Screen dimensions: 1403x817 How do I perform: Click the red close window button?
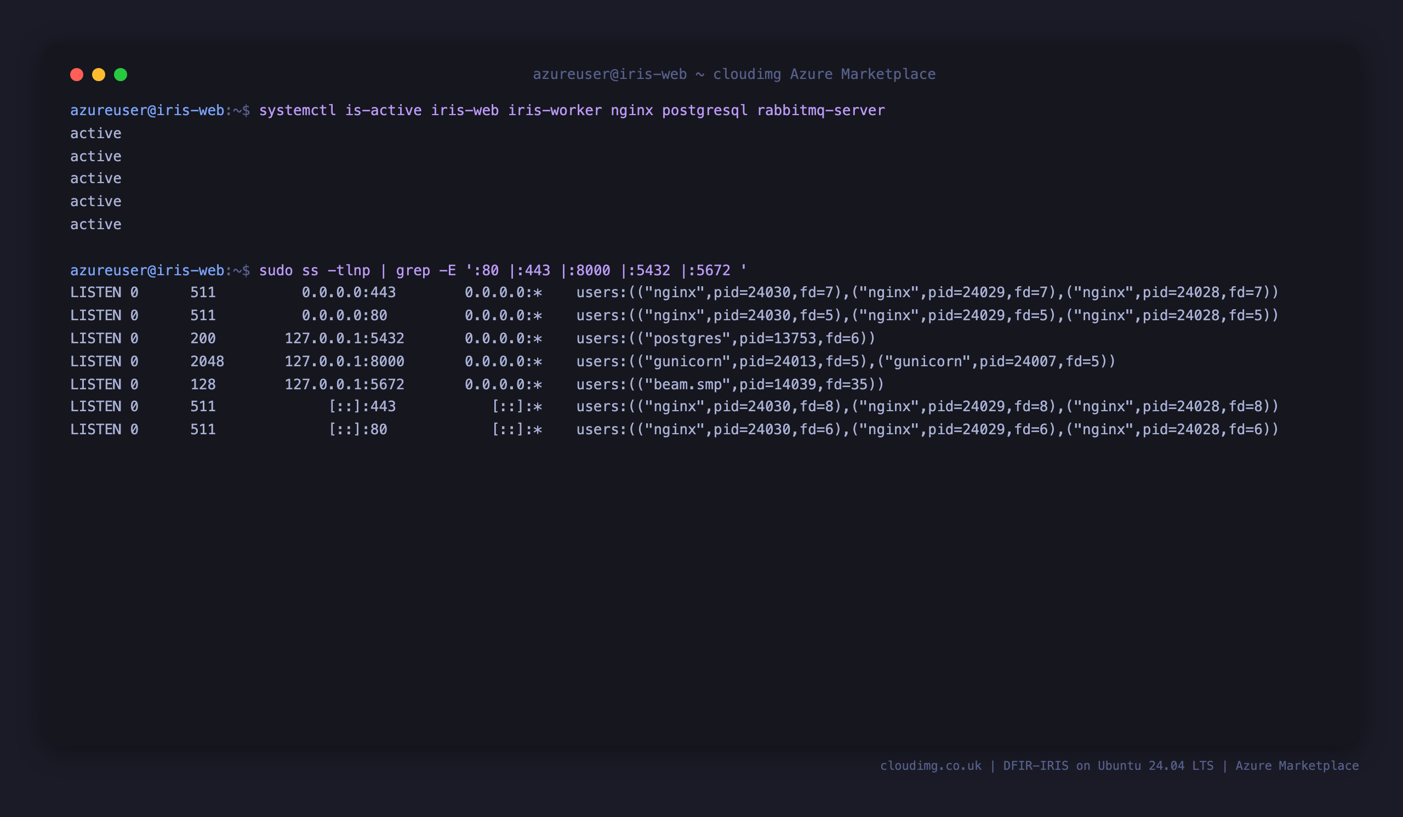pos(77,75)
